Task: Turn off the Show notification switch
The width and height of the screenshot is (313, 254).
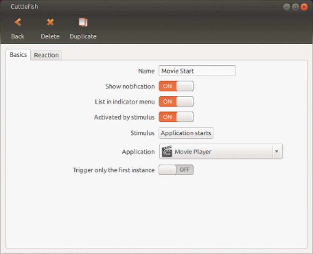Action: click(176, 86)
